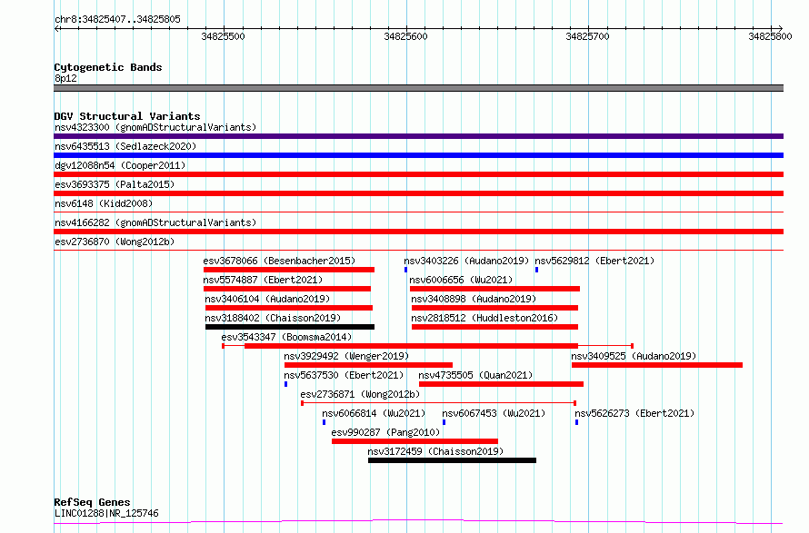Open nsv5626273 (Ebert2021) label
The image size is (809, 533).
[634, 413]
